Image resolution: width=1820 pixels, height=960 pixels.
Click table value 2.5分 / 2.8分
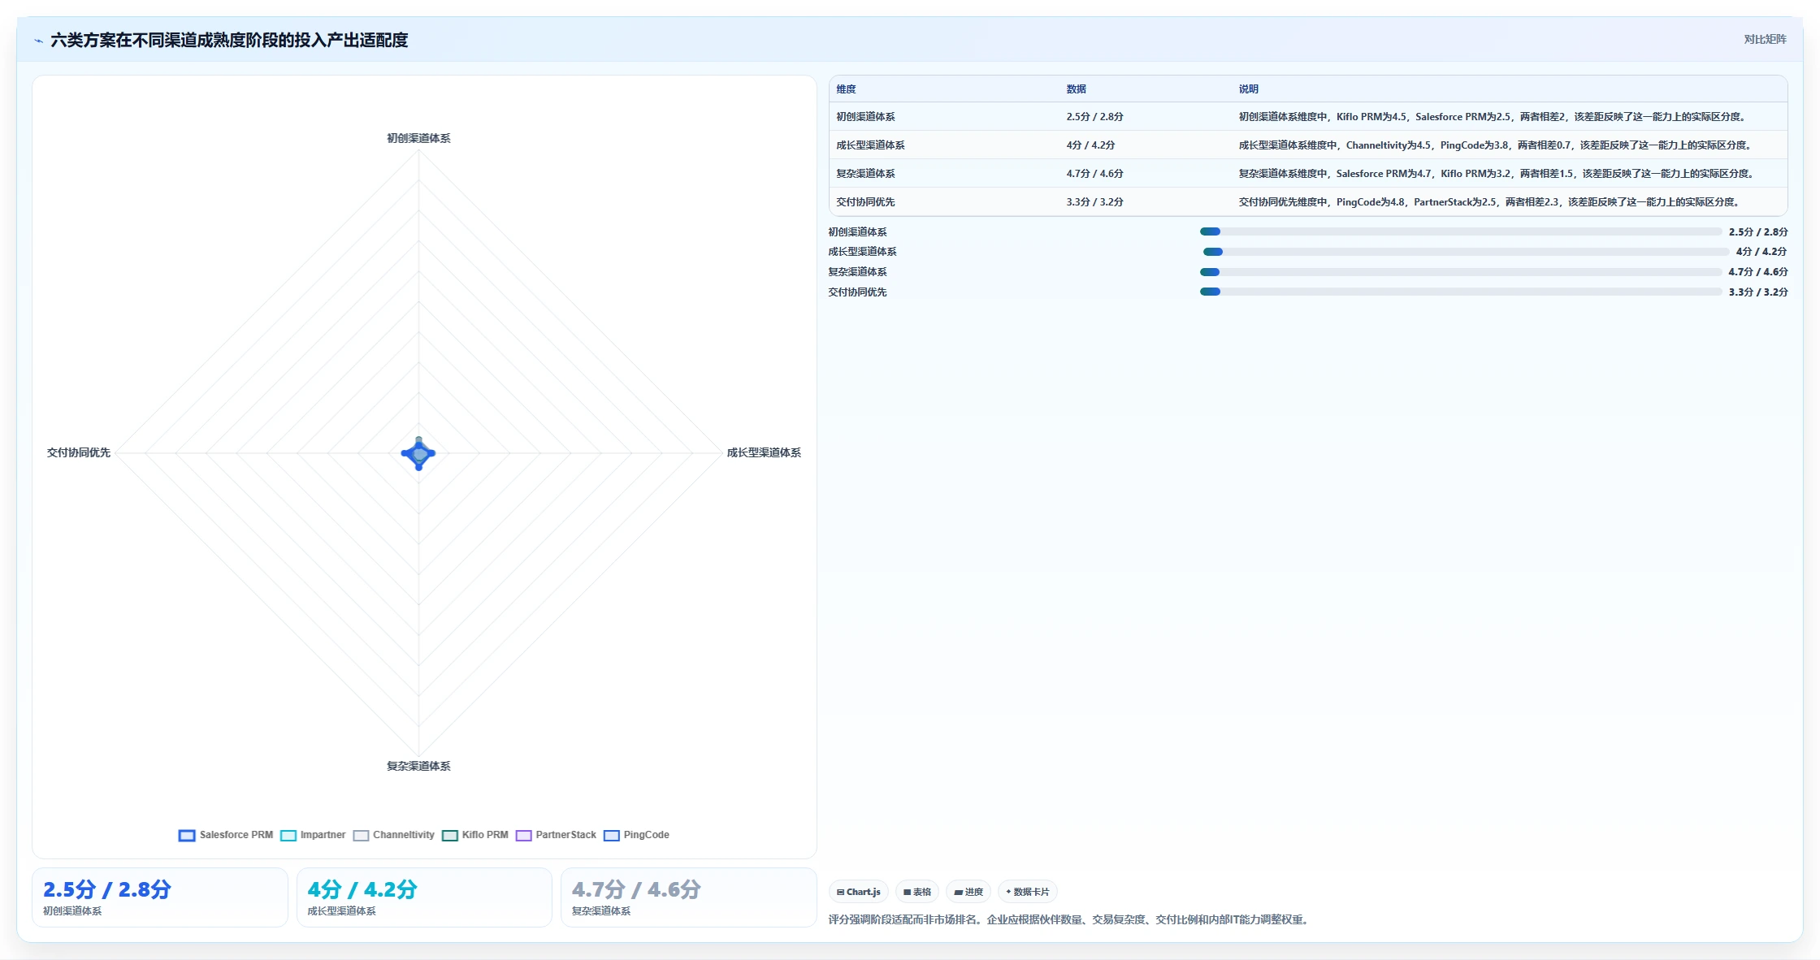pos(1094,117)
